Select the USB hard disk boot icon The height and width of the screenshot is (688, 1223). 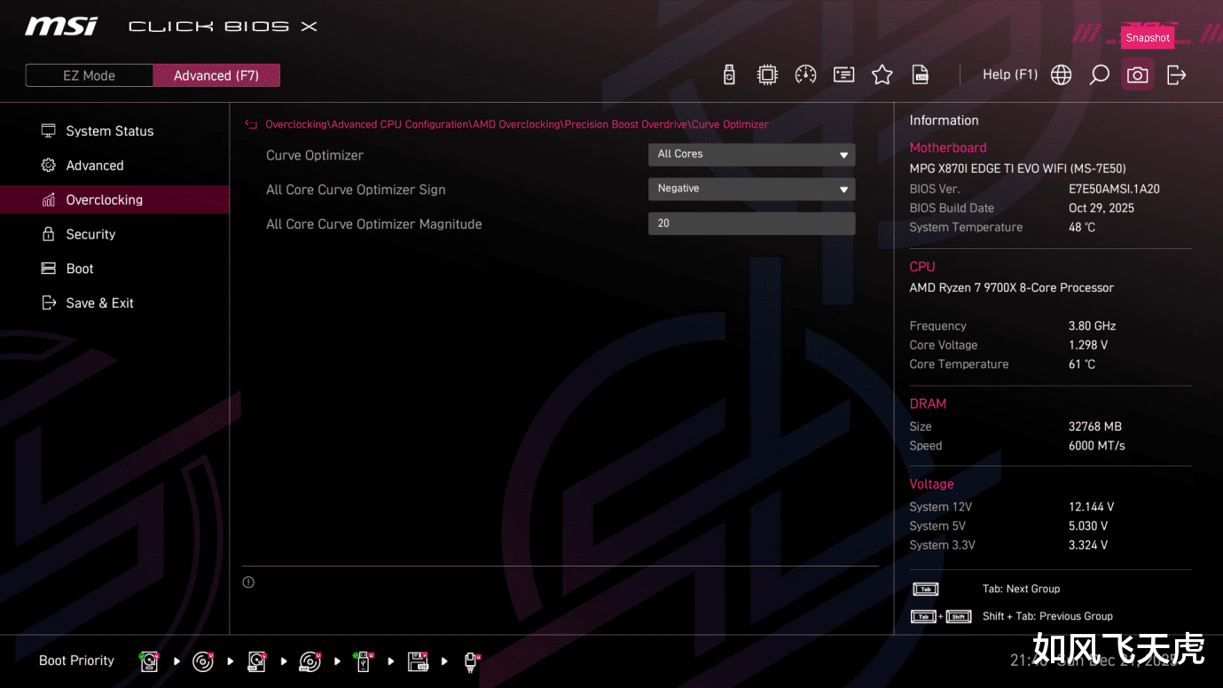(x=256, y=661)
